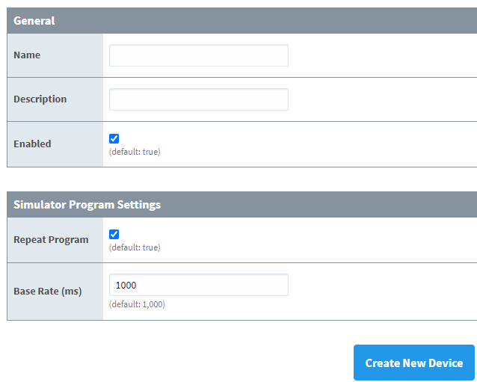This screenshot has height=382, width=477.
Task: Click the Base Rate (ms) label
Action: [x=47, y=291]
